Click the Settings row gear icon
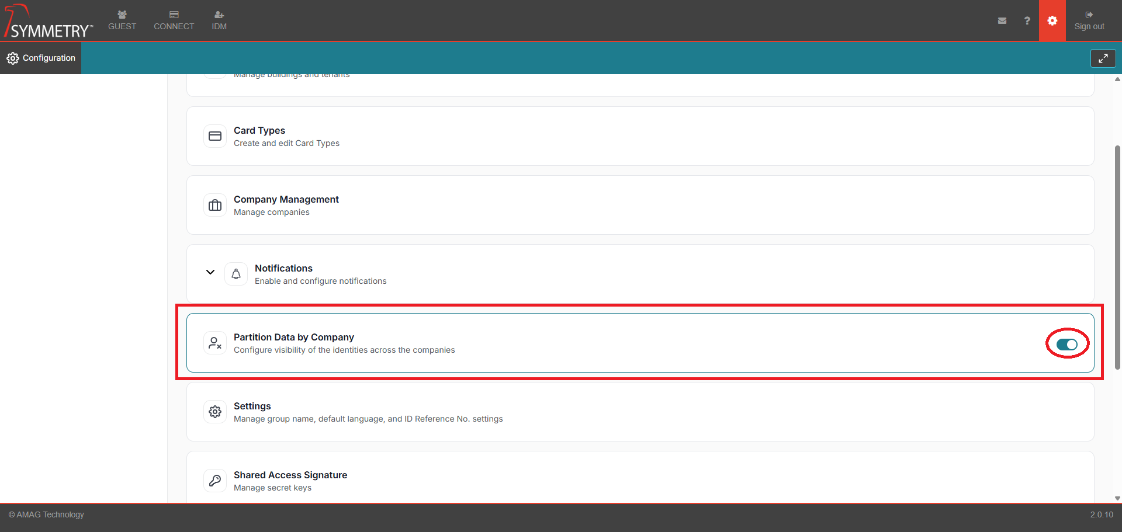 pos(215,412)
